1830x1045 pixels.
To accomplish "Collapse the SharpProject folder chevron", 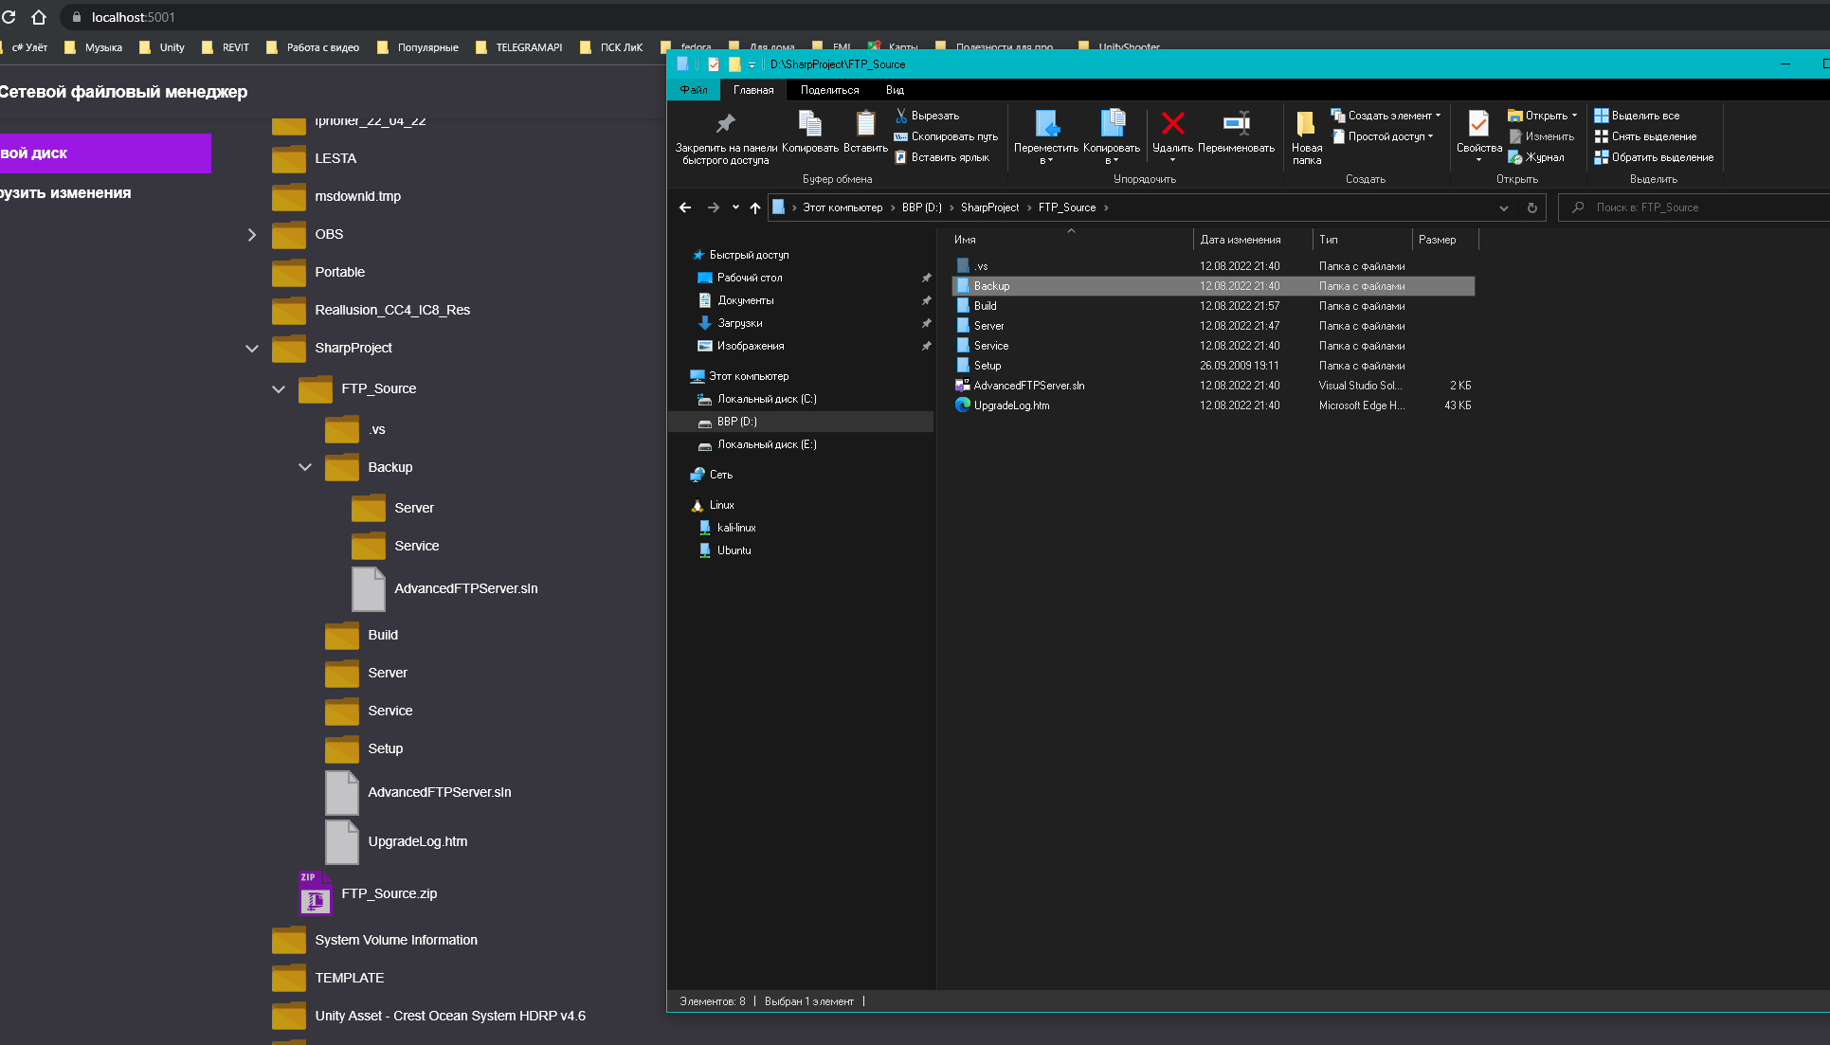I will tap(252, 348).
